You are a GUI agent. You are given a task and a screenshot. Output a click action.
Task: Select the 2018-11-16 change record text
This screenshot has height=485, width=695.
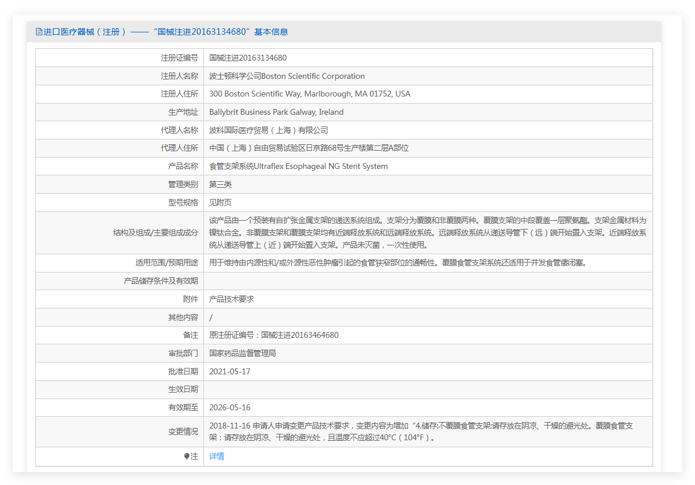[x=420, y=431]
